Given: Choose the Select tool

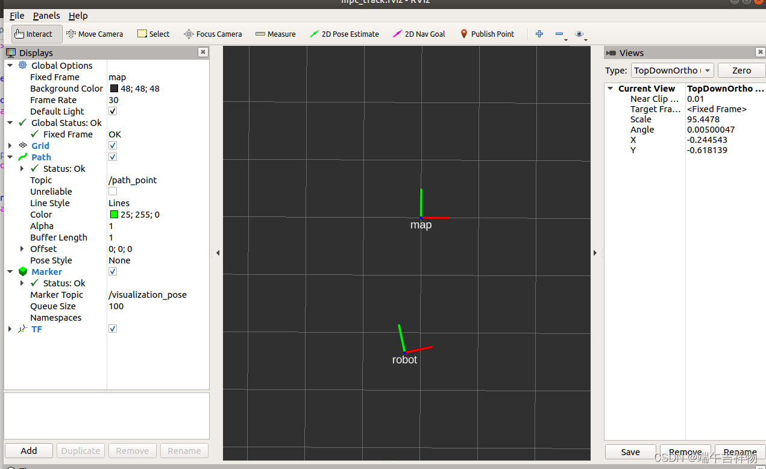Looking at the screenshot, I should click(x=154, y=34).
